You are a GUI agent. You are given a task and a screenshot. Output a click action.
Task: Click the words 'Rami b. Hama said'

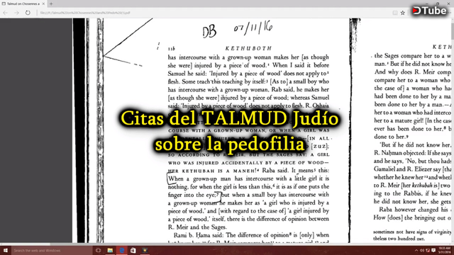pyautogui.click(x=199, y=235)
